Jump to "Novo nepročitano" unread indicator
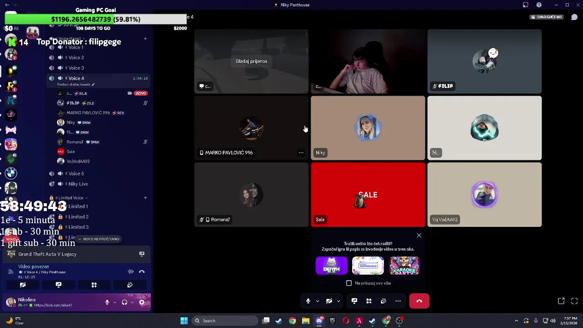 click(98, 239)
